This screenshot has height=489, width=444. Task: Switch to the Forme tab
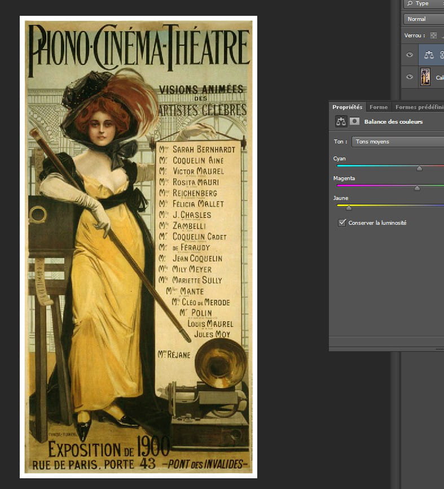click(x=379, y=107)
